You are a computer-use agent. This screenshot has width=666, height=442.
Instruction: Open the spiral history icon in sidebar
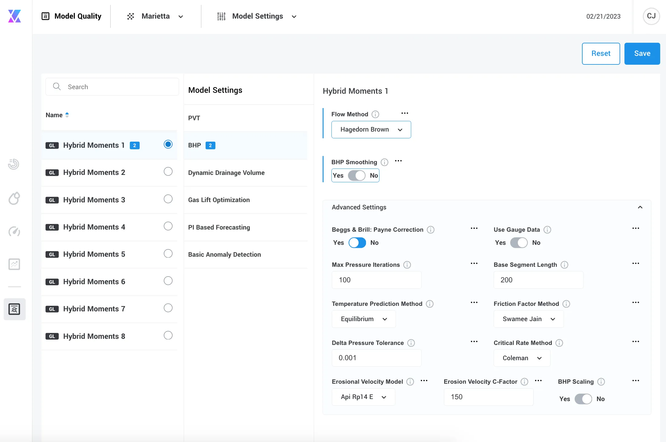coord(14,164)
